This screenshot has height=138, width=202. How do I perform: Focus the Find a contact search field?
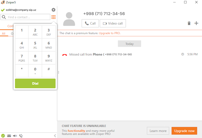coord(28,17)
